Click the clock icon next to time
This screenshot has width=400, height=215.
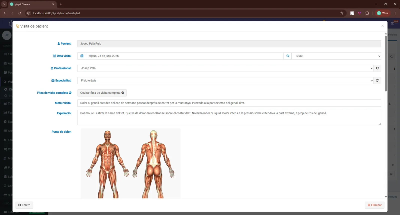click(288, 56)
